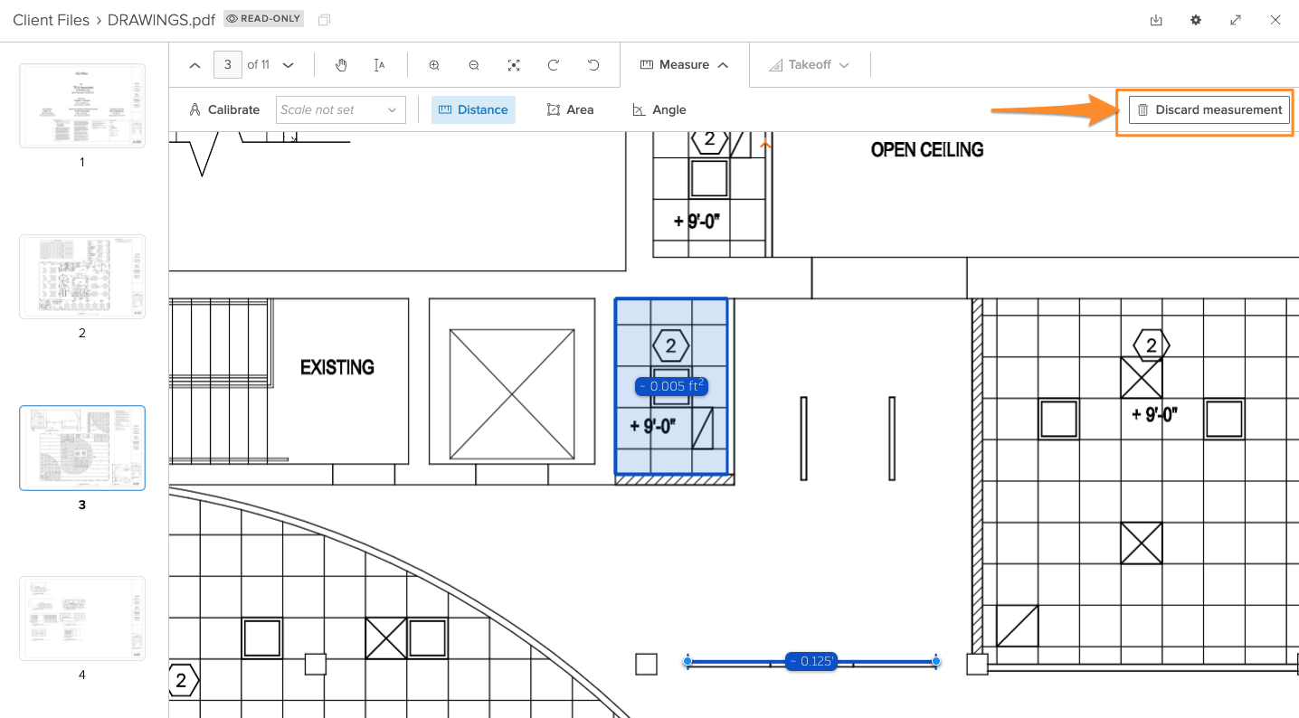Open page 2 thumbnail
The height and width of the screenshot is (718, 1299).
tap(82, 277)
